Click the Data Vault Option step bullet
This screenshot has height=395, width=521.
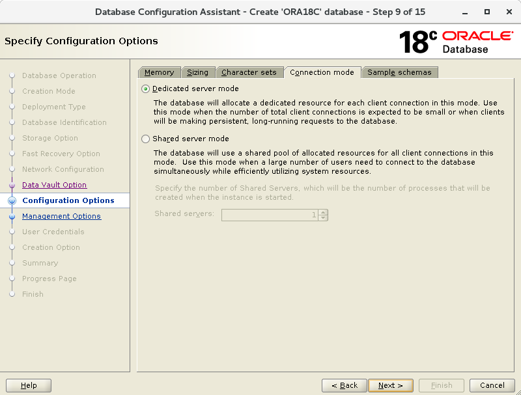coord(12,185)
